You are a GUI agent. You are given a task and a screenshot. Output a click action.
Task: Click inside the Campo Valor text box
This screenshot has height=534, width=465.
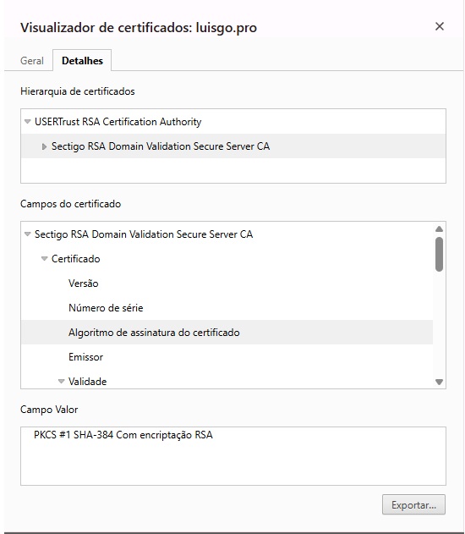click(x=233, y=456)
